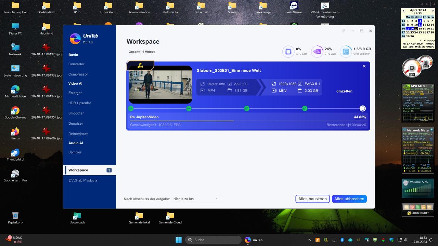This screenshot has height=246, width=438.
Task: Open the Converter module
Action: [76, 64]
